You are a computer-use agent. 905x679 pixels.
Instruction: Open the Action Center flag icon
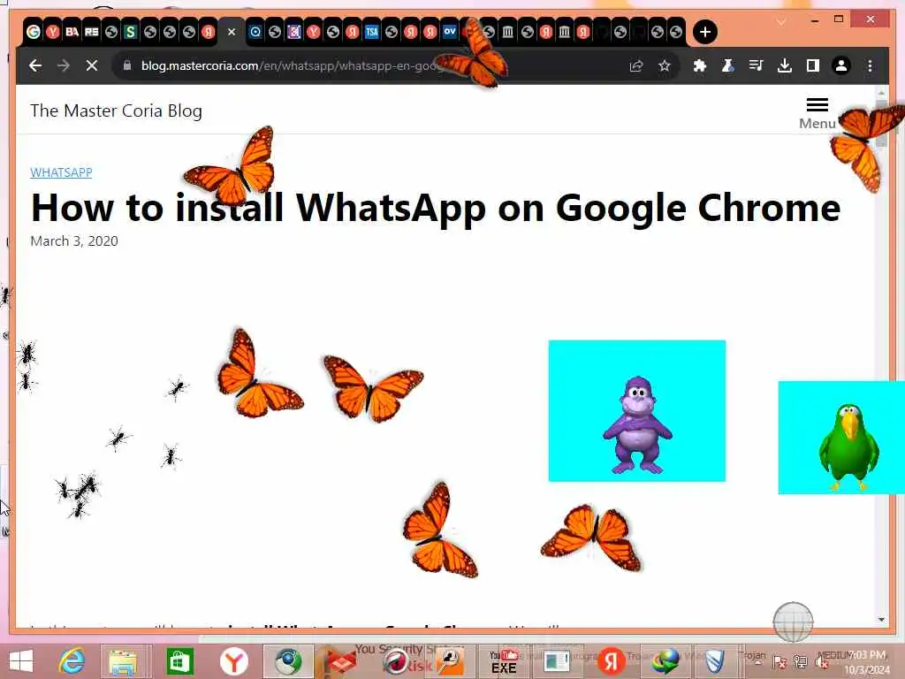coord(780,661)
